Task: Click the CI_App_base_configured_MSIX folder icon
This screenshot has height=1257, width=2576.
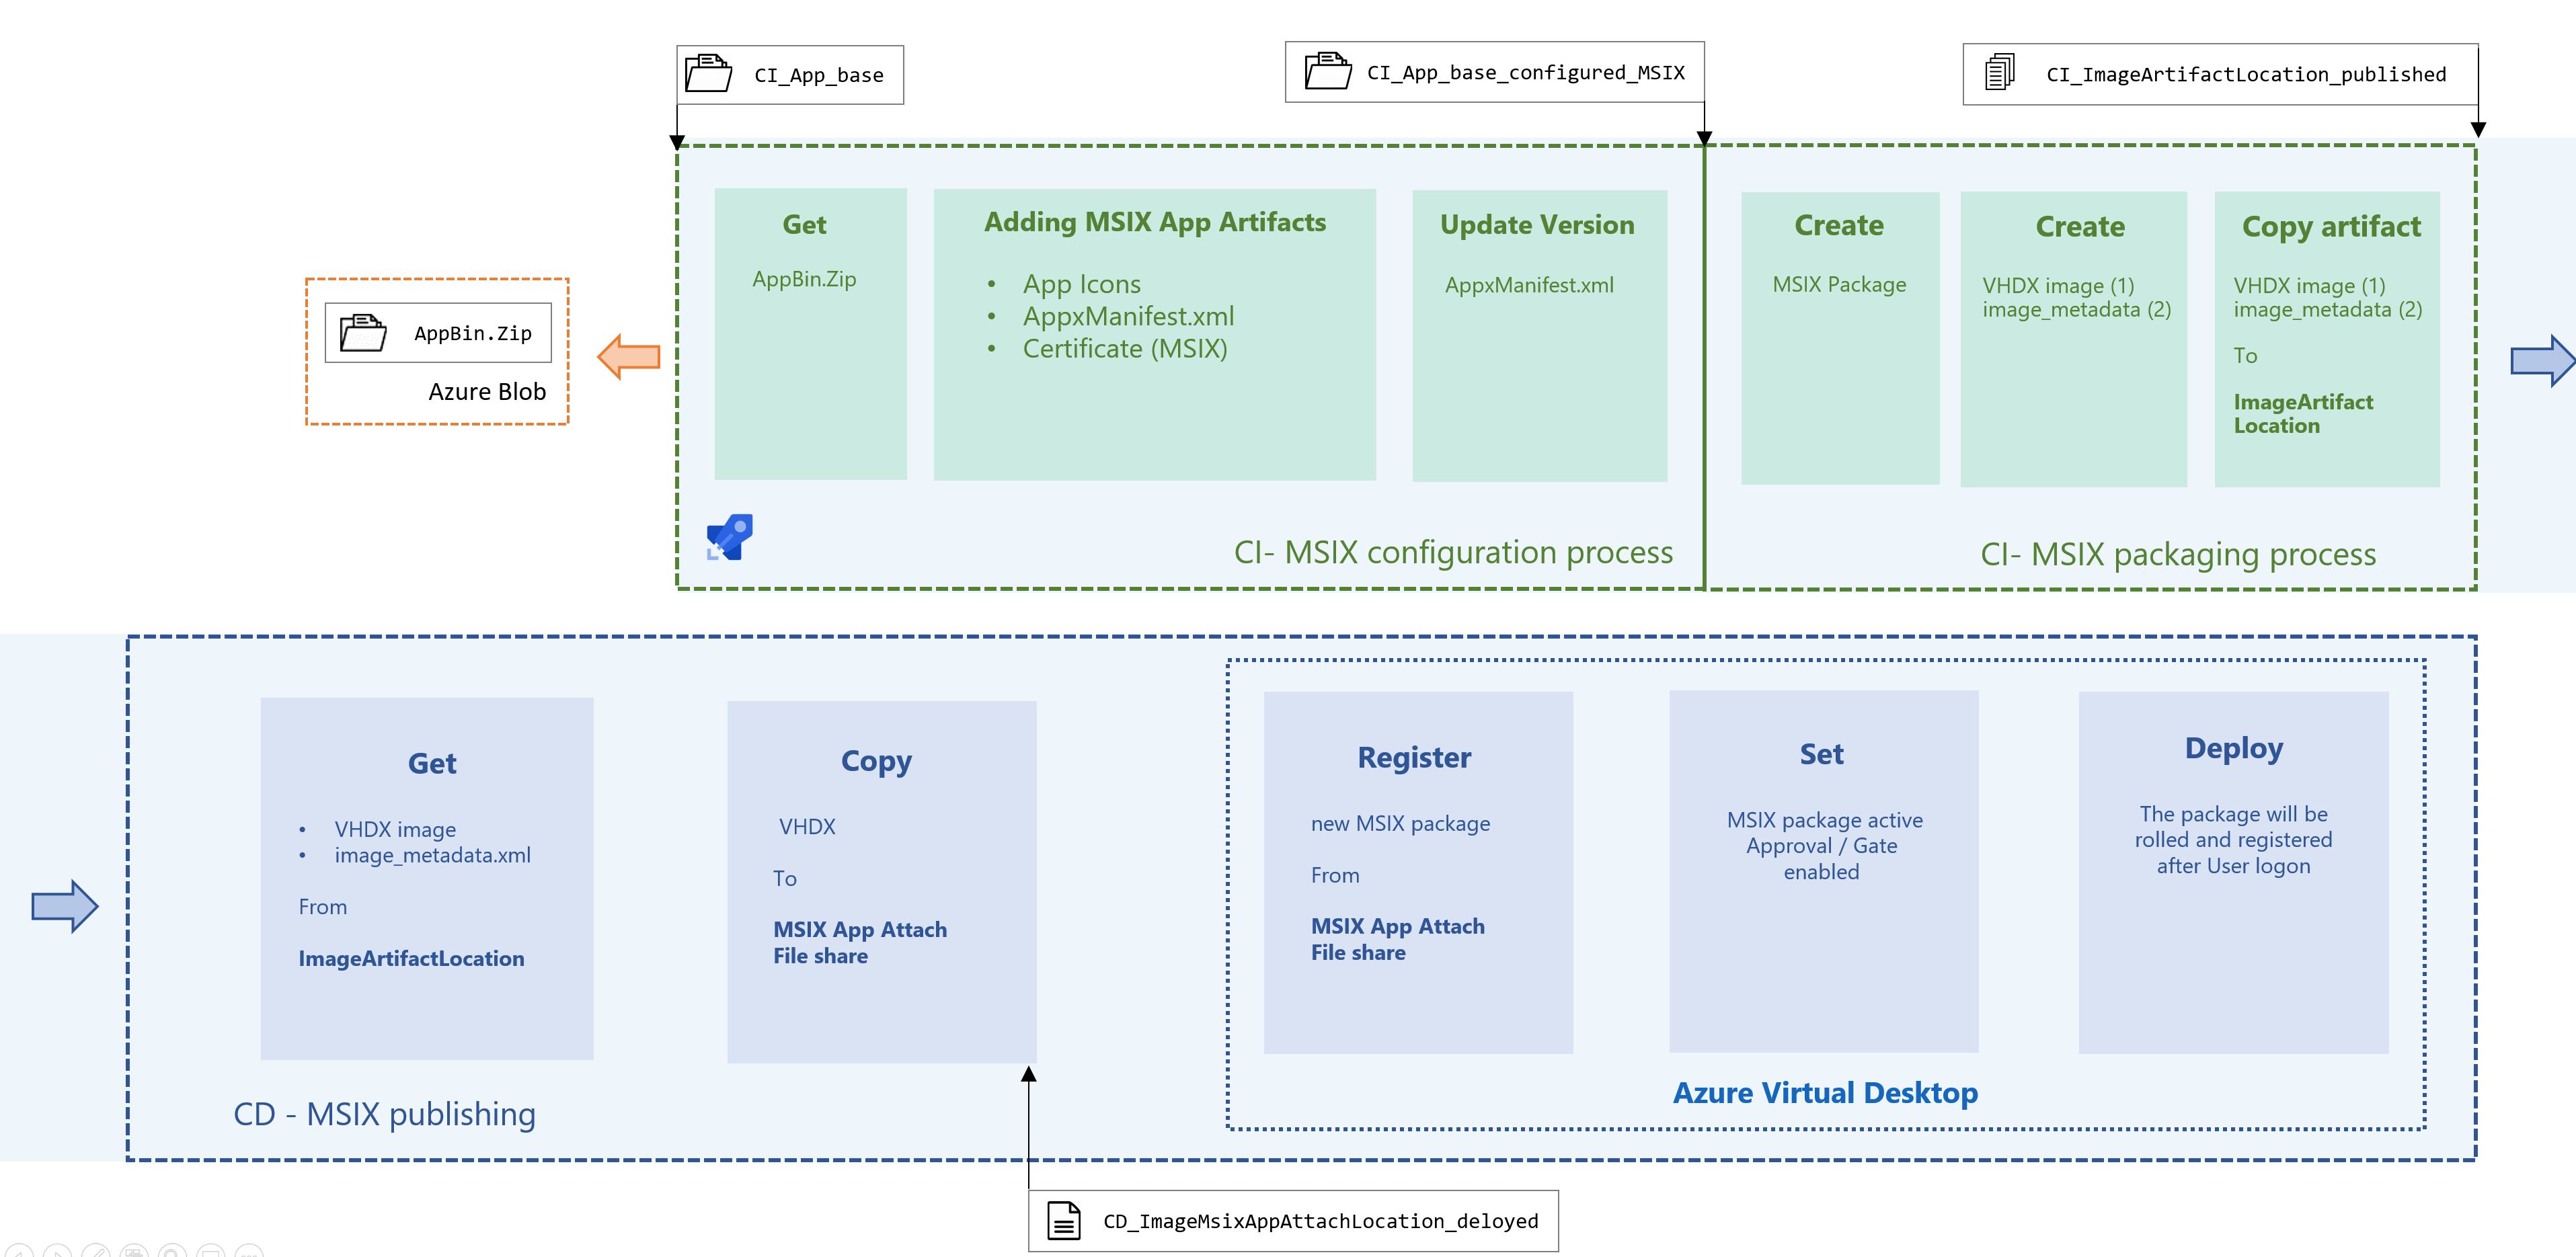Action: 1328,71
